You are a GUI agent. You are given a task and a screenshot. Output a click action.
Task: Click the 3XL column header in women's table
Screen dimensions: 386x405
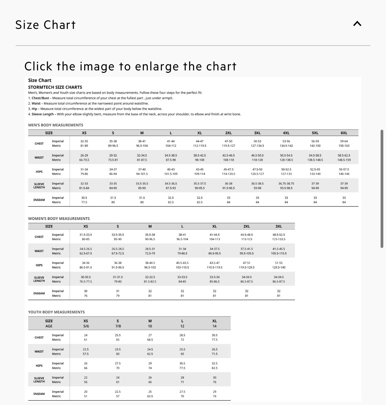click(x=279, y=227)
